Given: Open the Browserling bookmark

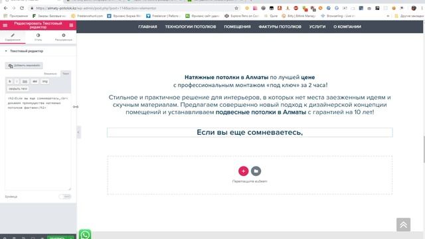Looking at the screenshot, I should (x=338, y=16).
